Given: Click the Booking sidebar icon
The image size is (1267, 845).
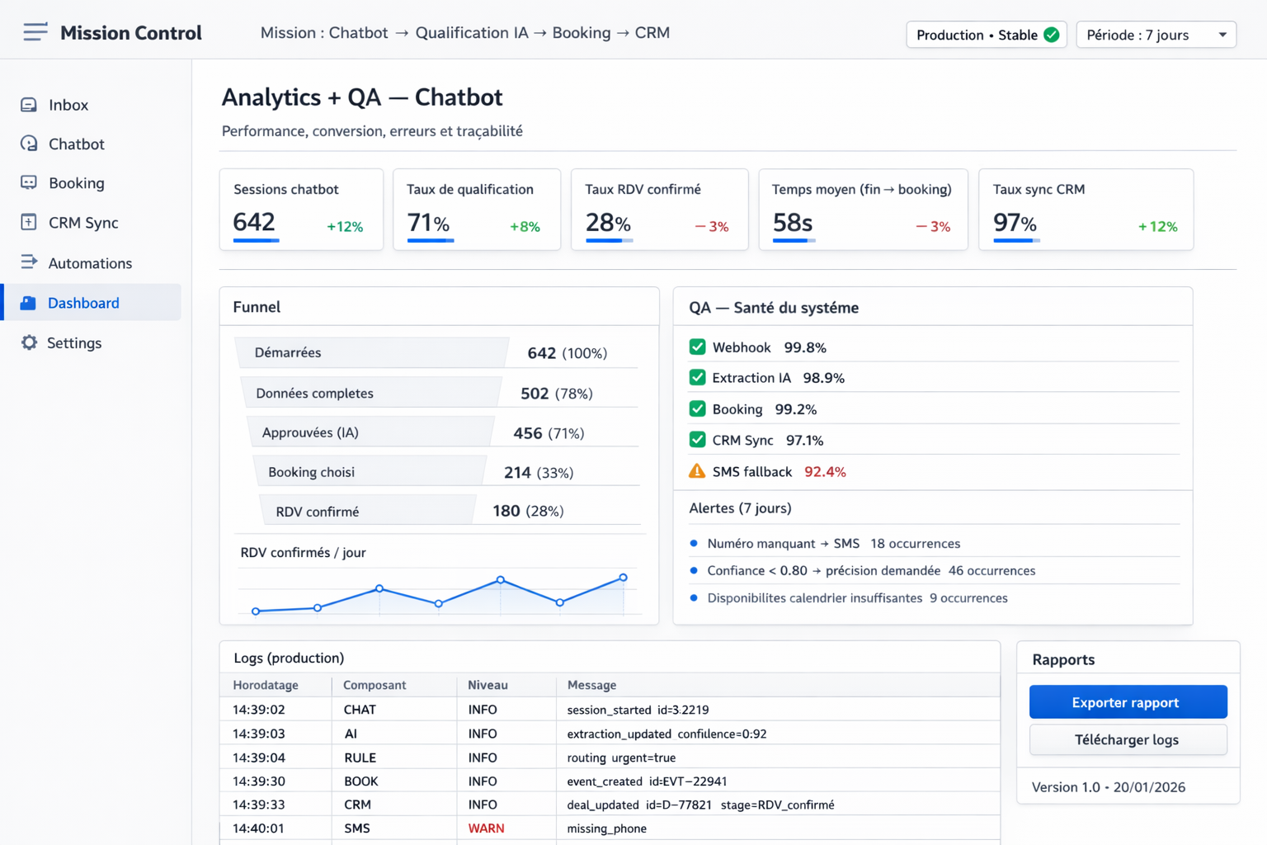Looking at the screenshot, I should [29, 182].
